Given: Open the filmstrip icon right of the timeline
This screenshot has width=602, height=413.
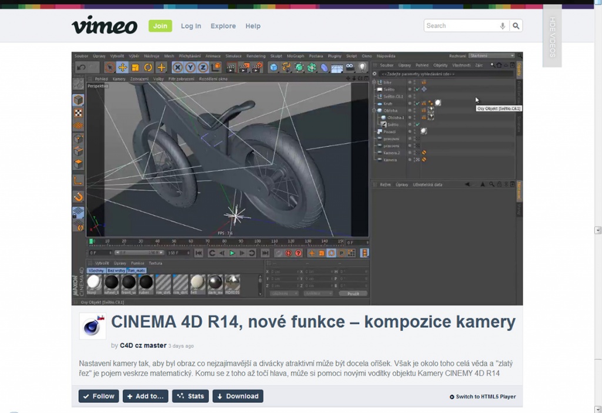Looking at the screenshot, I should pyautogui.click(x=364, y=253).
